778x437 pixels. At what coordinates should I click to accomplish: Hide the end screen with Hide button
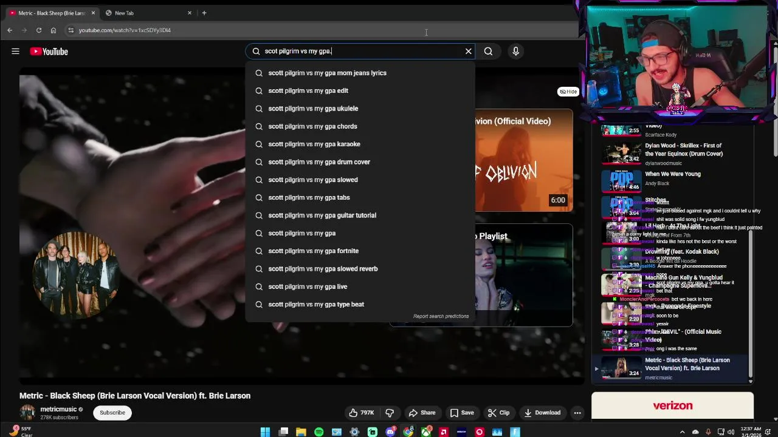568,92
